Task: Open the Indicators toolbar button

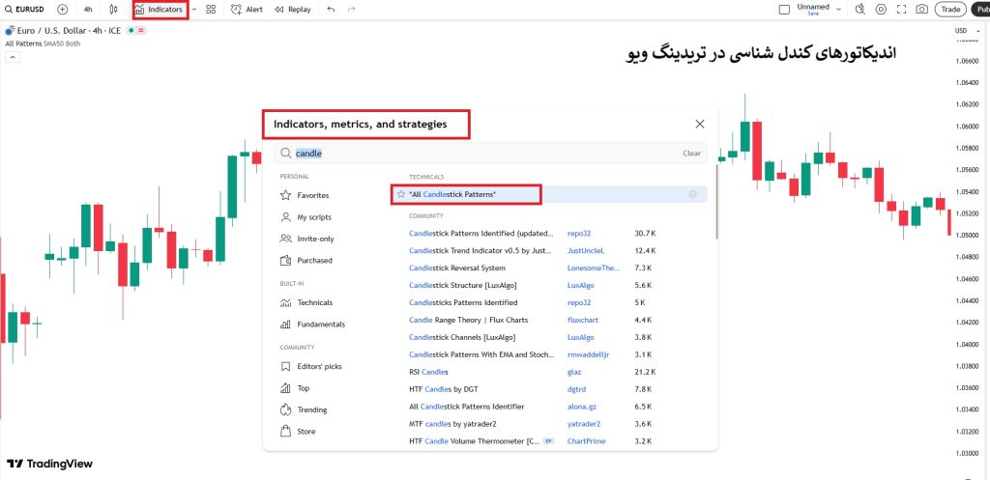Action: pyautogui.click(x=160, y=10)
